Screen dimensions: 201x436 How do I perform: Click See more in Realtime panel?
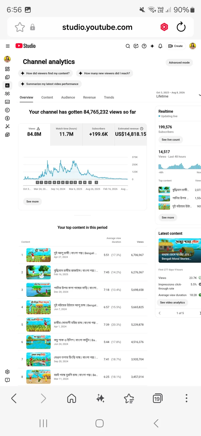click(x=168, y=217)
